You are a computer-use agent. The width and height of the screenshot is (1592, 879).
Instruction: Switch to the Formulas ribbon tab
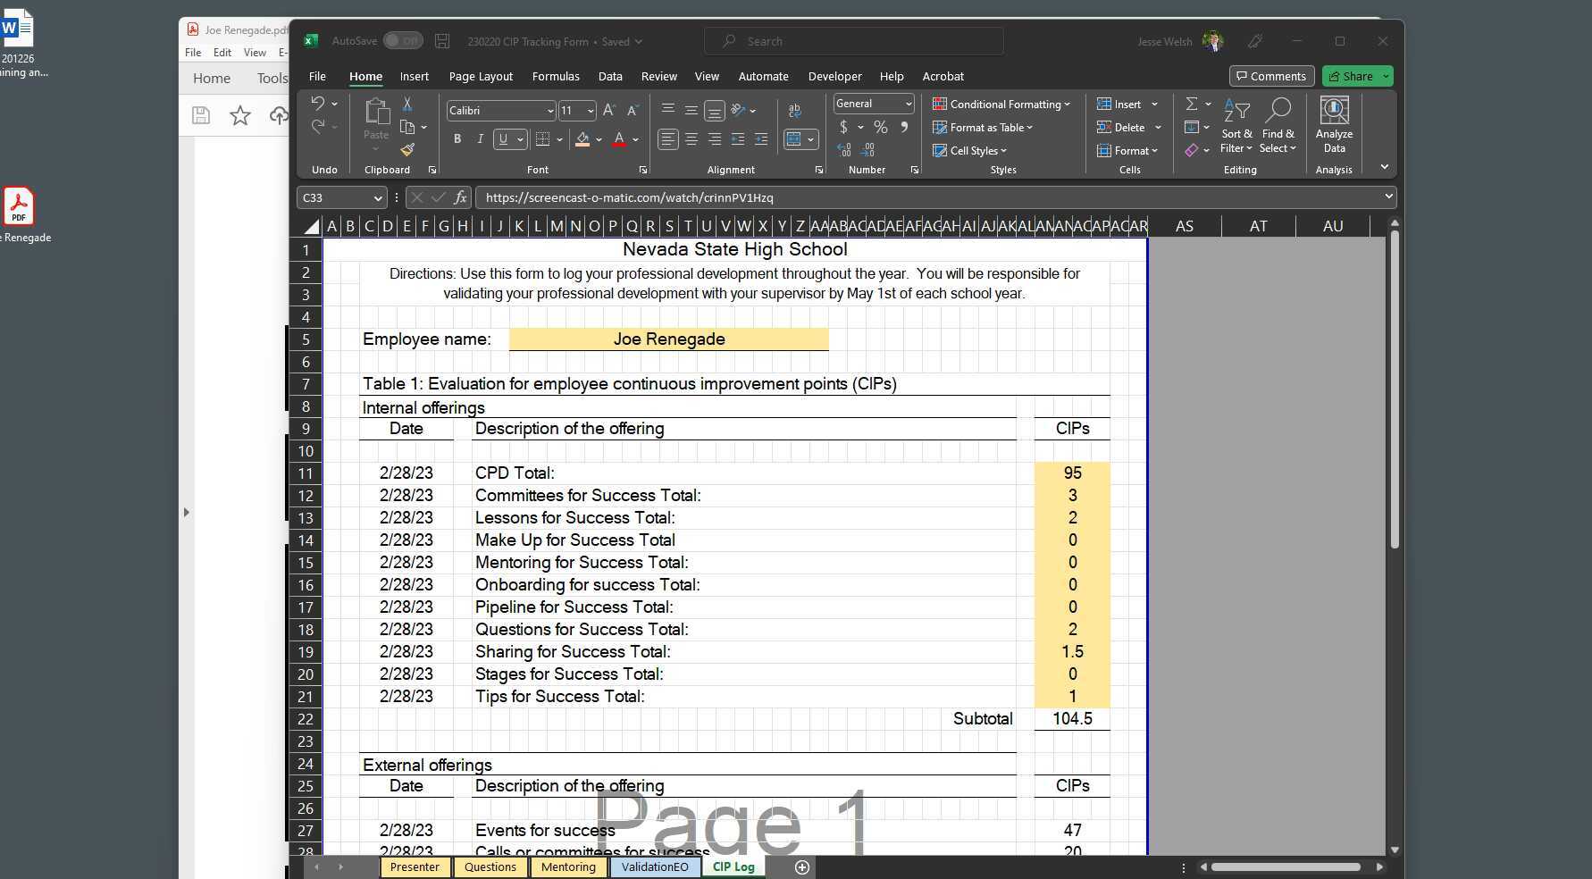[x=556, y=76]
